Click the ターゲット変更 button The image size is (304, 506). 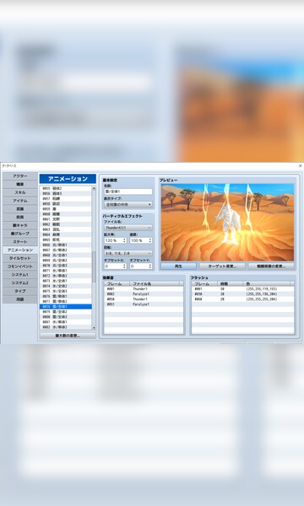pyautogui.click(x=222, y=266)
